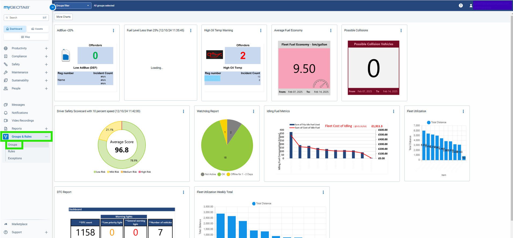This screenshot has width=513, height=238.
Task: Toggle Total Distance legend in Fleet Utilization
Action: (437, 122)
